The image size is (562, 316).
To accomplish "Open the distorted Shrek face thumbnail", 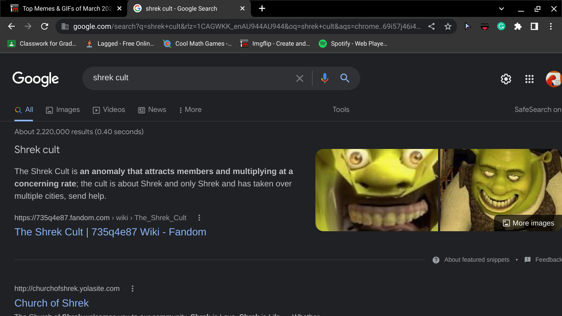I will coord(377,190).
